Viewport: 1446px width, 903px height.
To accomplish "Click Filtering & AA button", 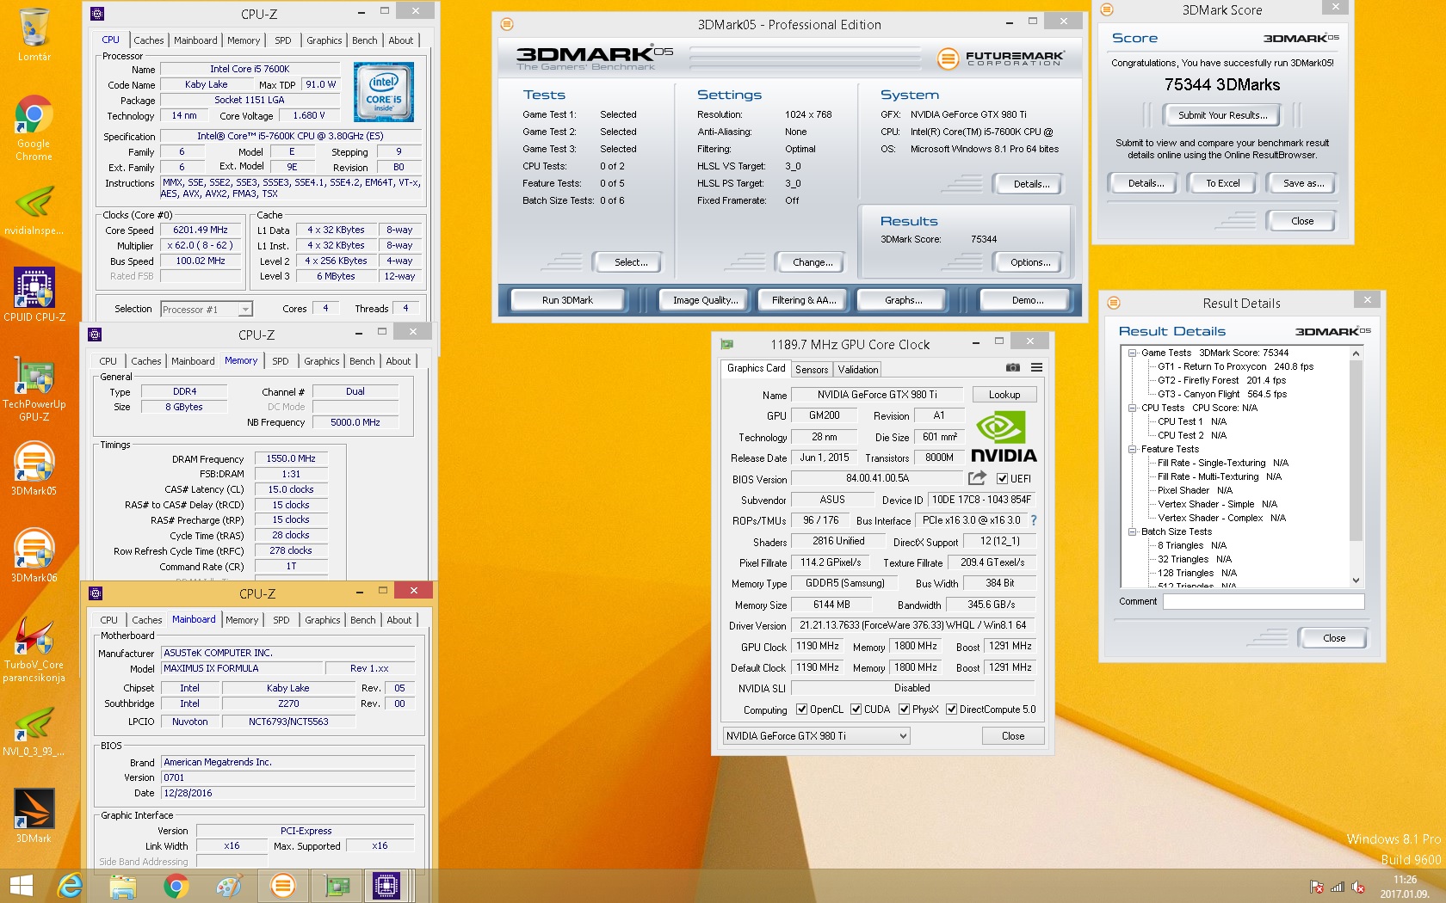I will click(804, 300).
